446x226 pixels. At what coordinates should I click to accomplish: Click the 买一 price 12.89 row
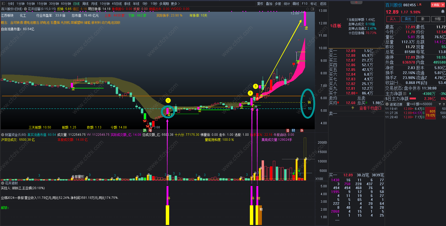click(x=356, y=51)
